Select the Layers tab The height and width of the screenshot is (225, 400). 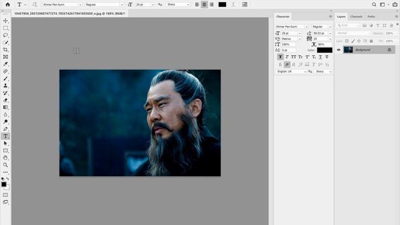click(x=341, y=17)
